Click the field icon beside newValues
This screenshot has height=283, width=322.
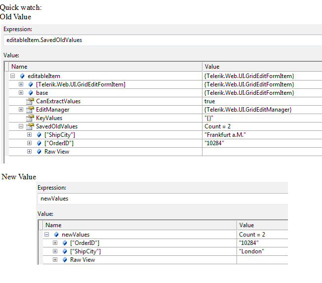(56, 235)
